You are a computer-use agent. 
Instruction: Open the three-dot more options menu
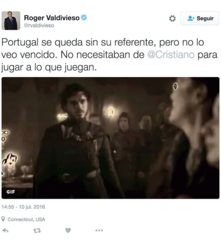(99, 230)
